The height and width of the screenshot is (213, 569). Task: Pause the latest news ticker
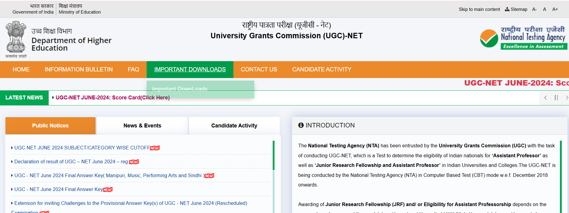click(x=556, y=98)
